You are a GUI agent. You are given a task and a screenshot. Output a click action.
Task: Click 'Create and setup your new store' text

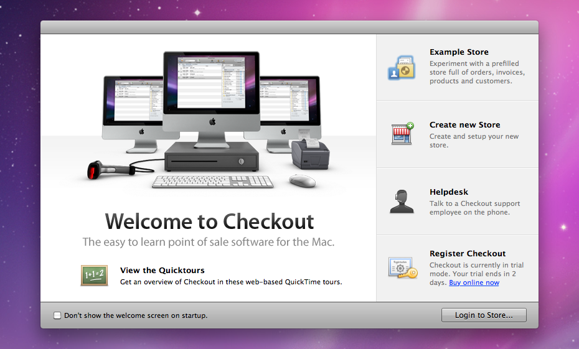[474, 141]
